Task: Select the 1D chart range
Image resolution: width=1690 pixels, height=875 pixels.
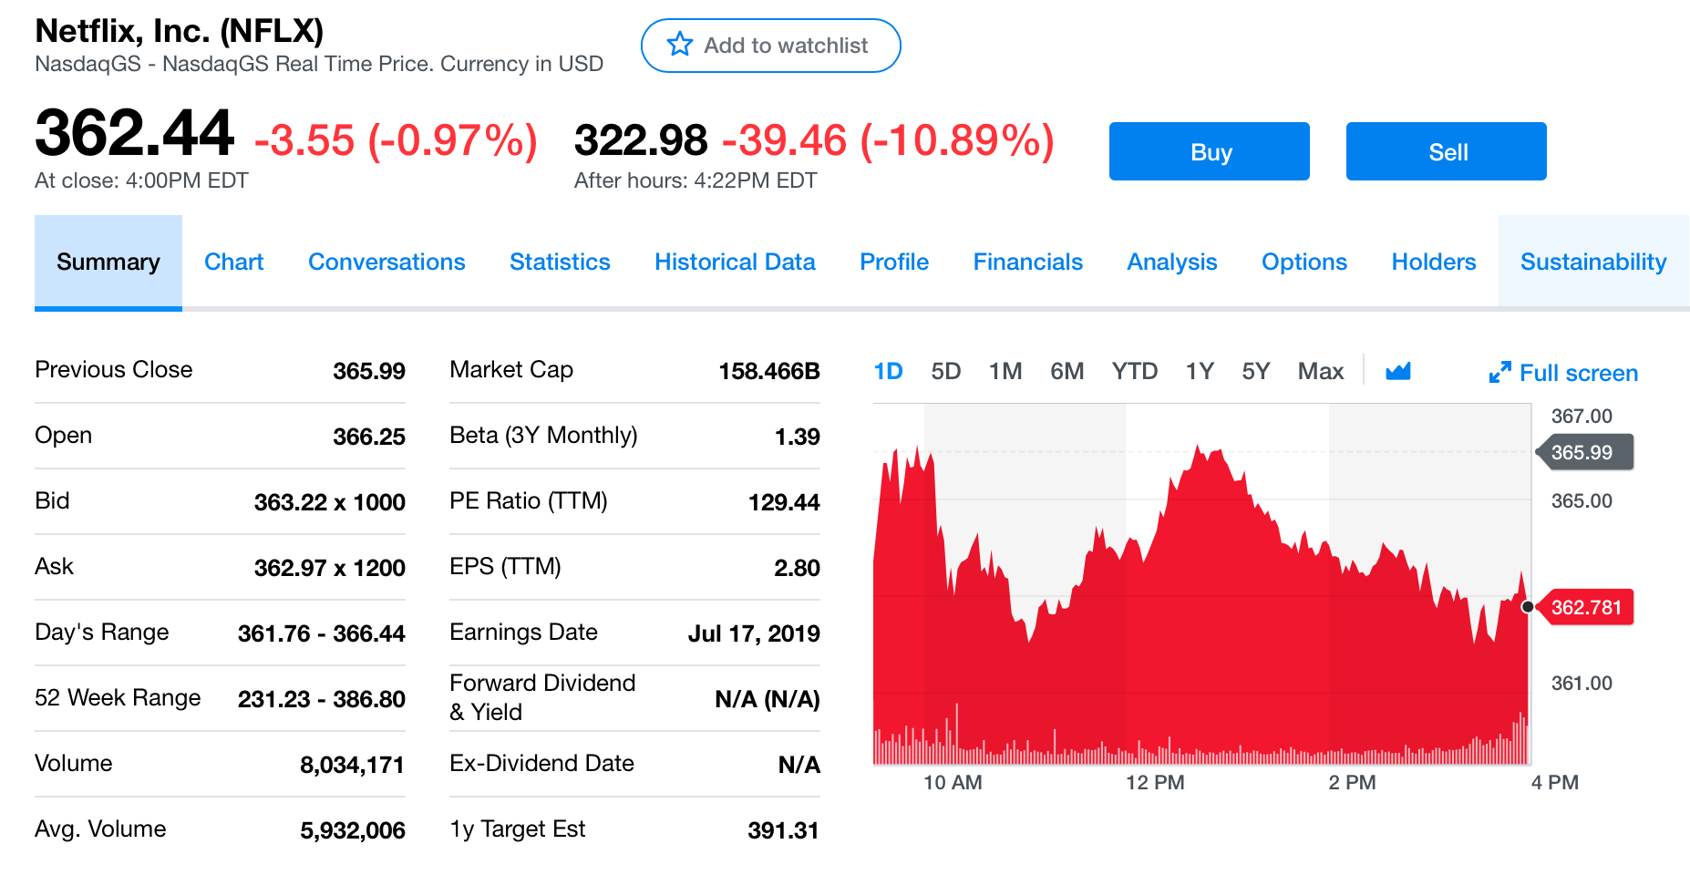Action: pyautogui.click(x=888, y=372)
